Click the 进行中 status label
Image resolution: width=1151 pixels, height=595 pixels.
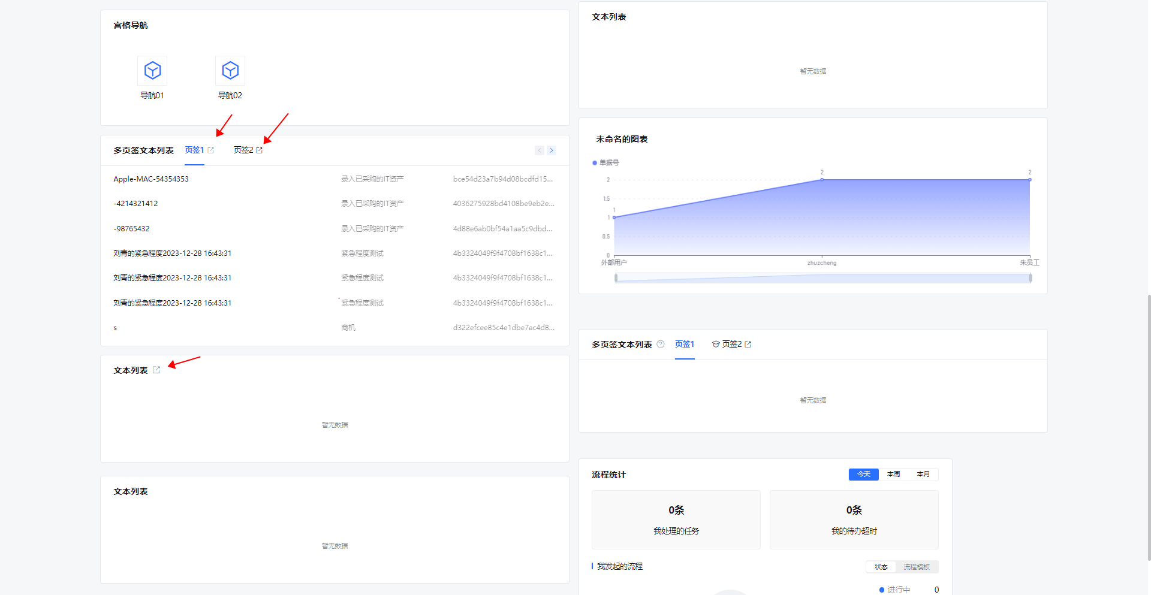(899, 590)
